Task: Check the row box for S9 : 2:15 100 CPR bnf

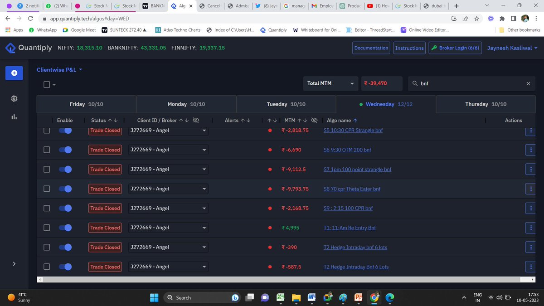Action: pos(47,208)
